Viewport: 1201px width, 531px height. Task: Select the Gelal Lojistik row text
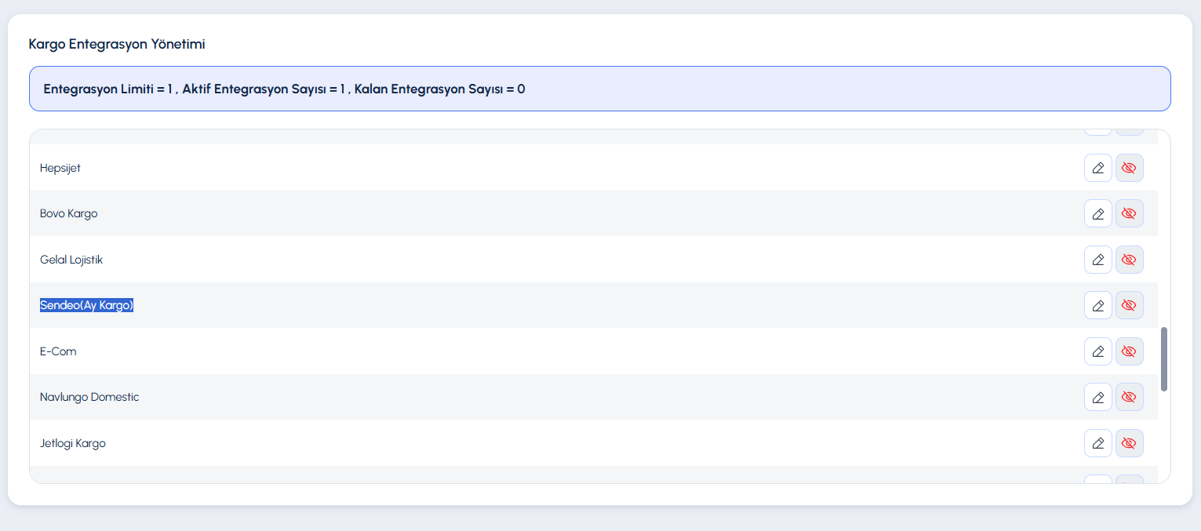tap(71, 260)
